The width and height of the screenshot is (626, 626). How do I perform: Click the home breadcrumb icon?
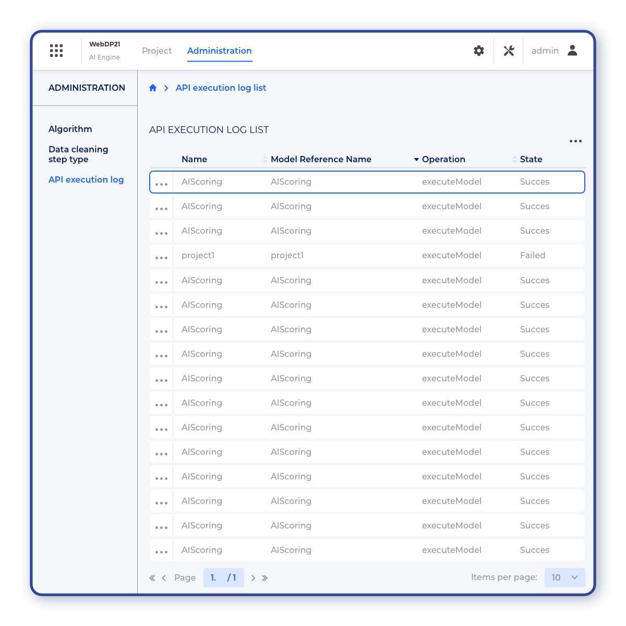(153, 88)
